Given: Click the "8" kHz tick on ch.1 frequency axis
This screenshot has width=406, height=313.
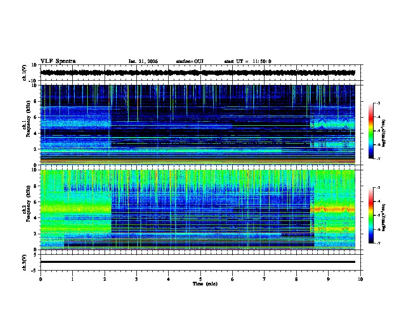Looking at the screenshot, I should click(36, 101).
